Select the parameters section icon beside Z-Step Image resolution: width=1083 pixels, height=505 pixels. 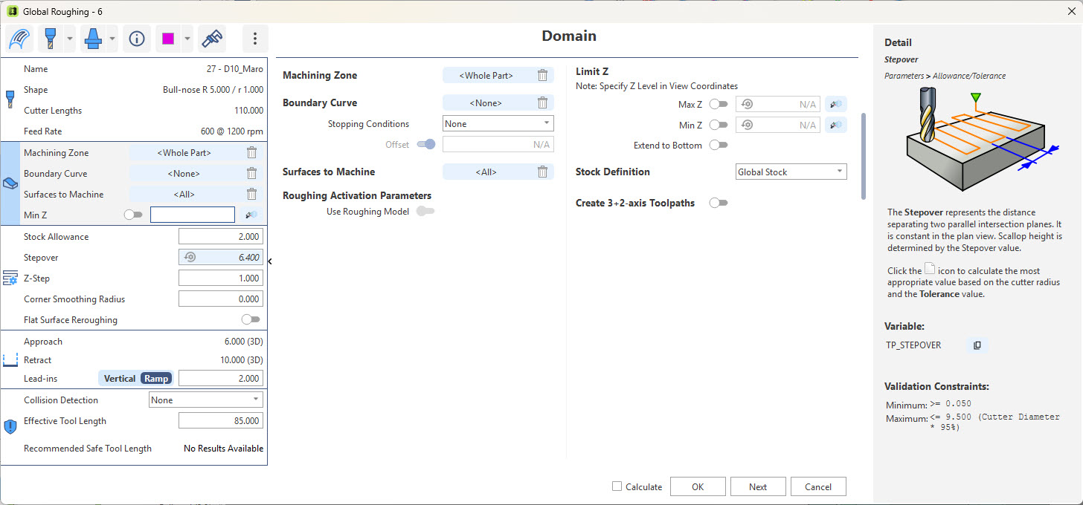click(10, 278)
